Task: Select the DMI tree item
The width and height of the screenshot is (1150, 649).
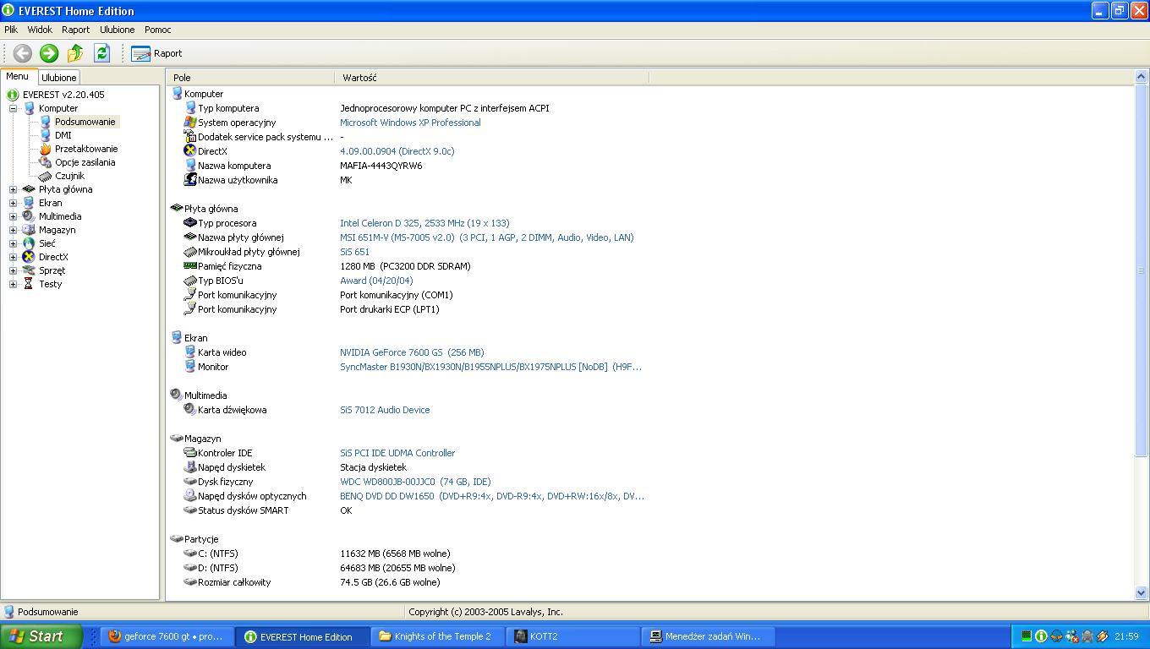Action: coord(63,135)
